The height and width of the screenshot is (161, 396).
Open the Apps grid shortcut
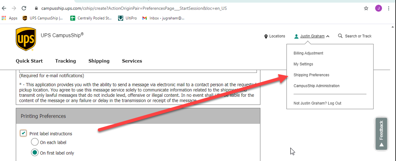point(10,18)
